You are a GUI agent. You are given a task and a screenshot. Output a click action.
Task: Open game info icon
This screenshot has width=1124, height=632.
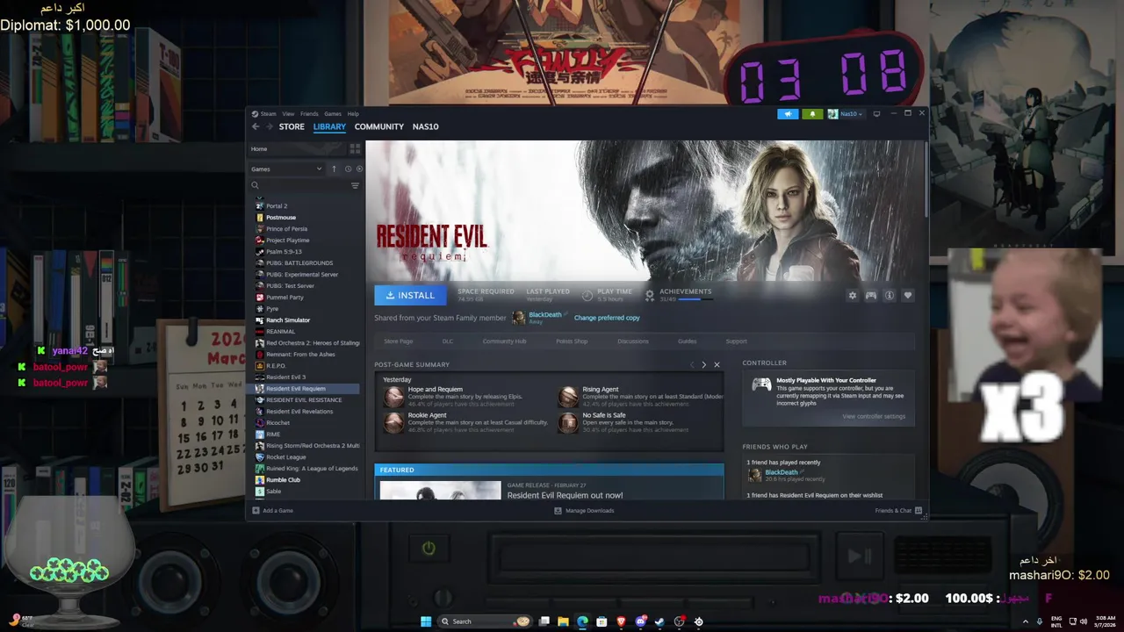pyautogui.click(x=889, y=295)
